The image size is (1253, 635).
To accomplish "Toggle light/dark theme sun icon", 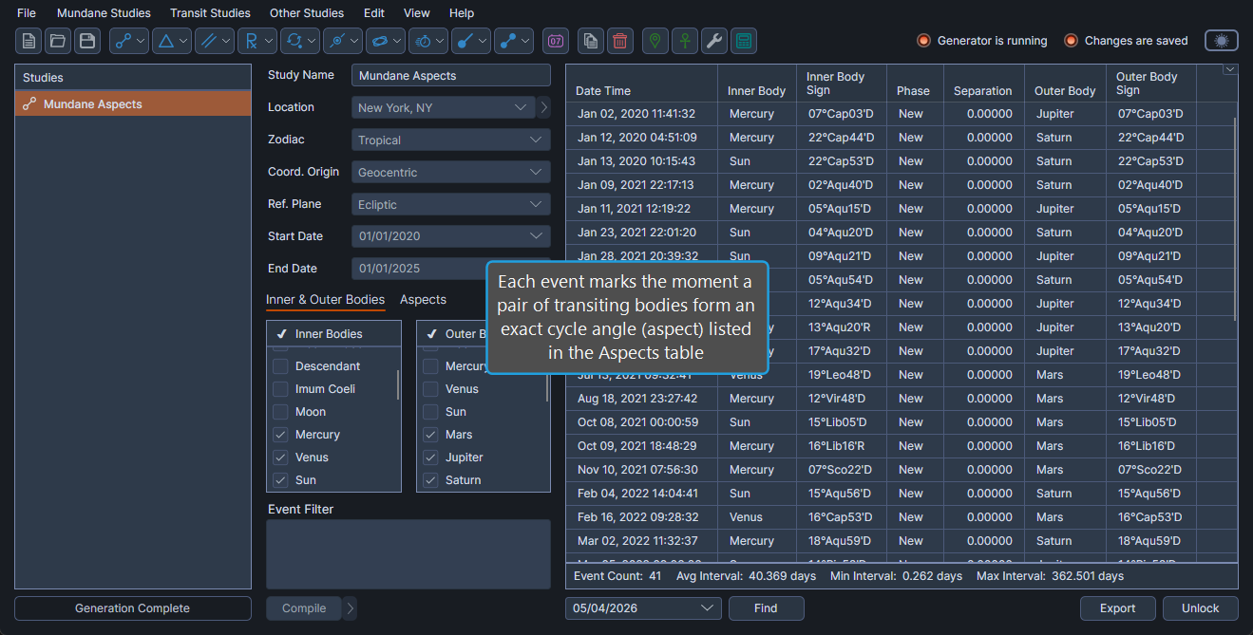I will [x=1222, y=41].
